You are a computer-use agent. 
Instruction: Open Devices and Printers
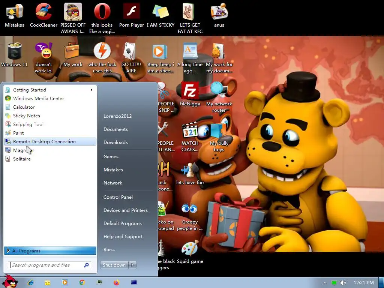126,210
